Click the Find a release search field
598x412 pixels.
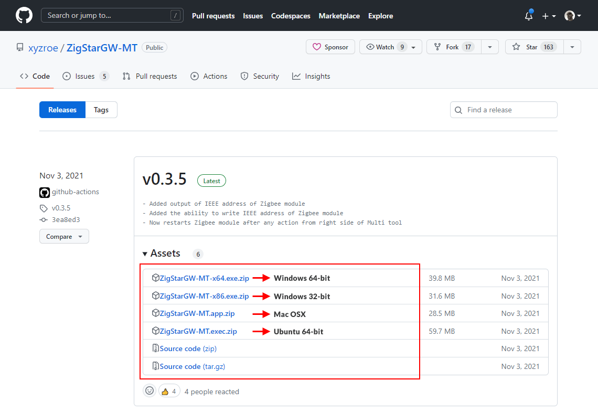pos(504,110)
